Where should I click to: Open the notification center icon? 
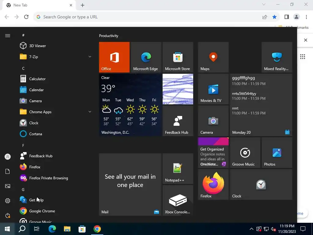pos(303,229)
